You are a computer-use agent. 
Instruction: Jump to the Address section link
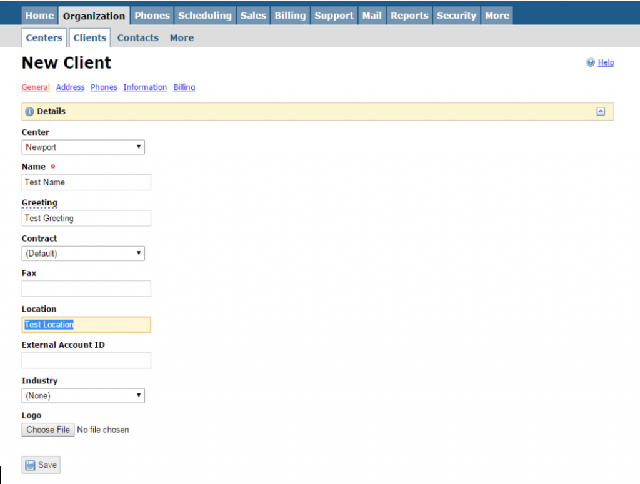click(70, 87)
